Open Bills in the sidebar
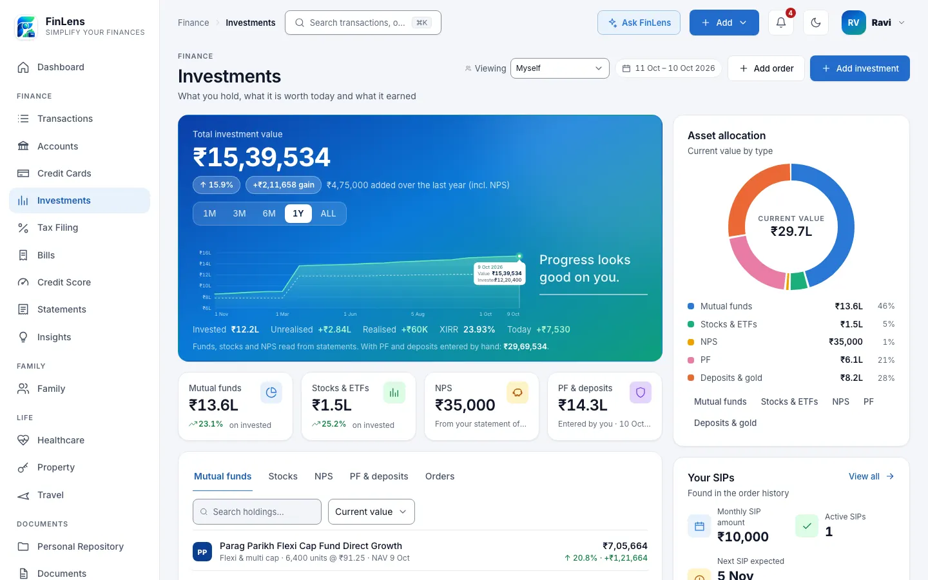Screen dimensions: 928x580 tap(79, 255)
